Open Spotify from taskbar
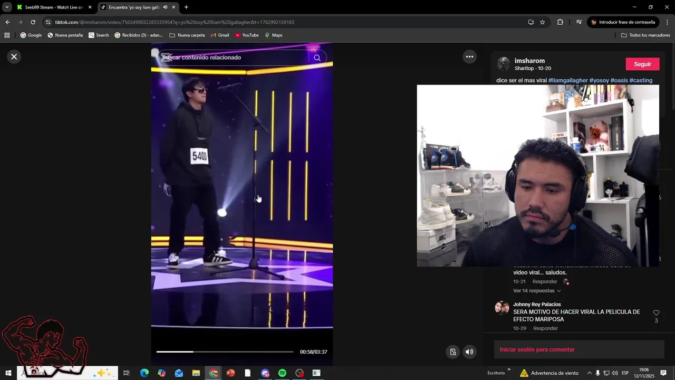 click(x=282, y=373)
